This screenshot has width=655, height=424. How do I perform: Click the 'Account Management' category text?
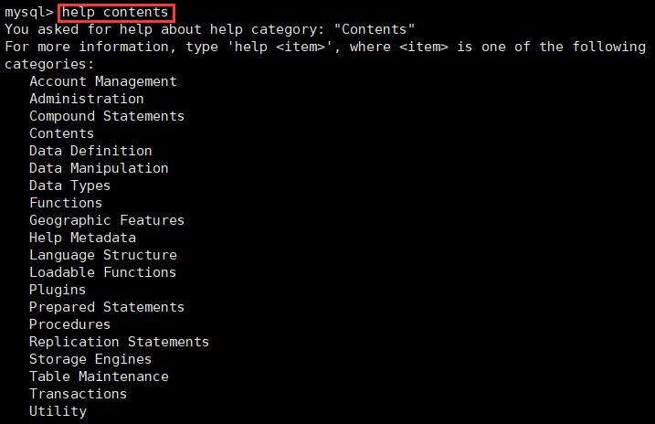[102, 81]
